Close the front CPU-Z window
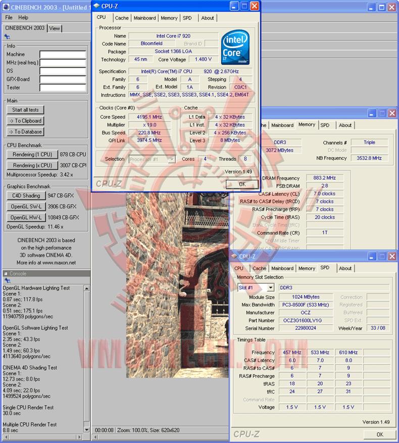The width and height of the screenshot is (399, 443). click(x=255, y=6)
